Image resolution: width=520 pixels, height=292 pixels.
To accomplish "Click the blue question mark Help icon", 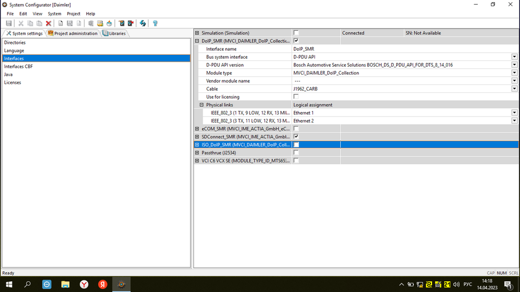I will click(x=155, y=23).
